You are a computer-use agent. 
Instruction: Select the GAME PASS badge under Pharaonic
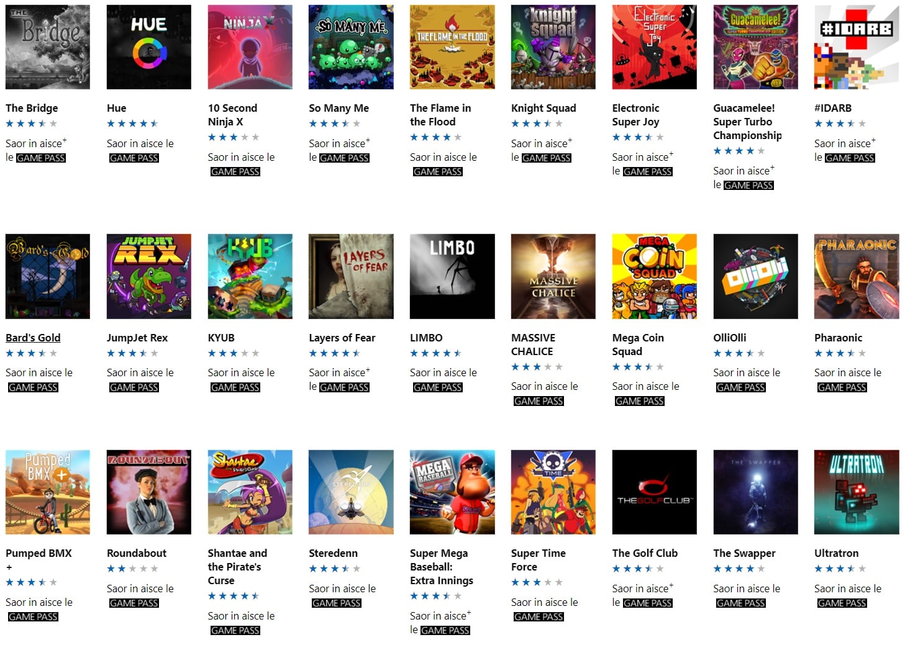point(842,387)
